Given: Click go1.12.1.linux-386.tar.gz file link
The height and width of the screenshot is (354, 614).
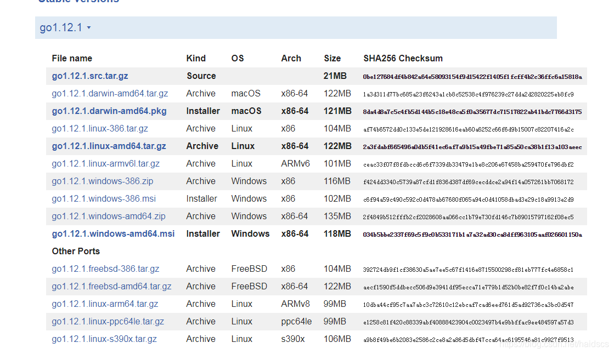Looking at the screenshot, I should click(100, 129).
